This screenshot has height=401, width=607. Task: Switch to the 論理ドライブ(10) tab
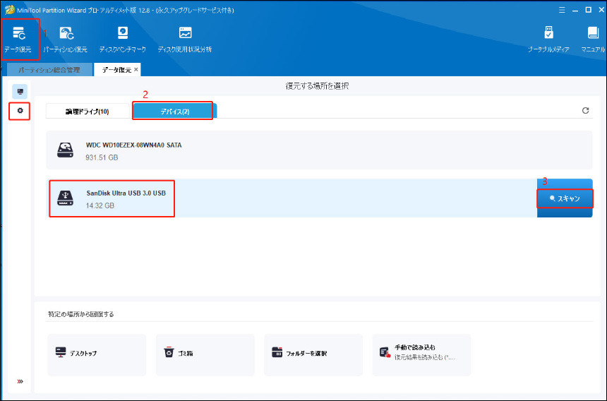tap(88, 112)
